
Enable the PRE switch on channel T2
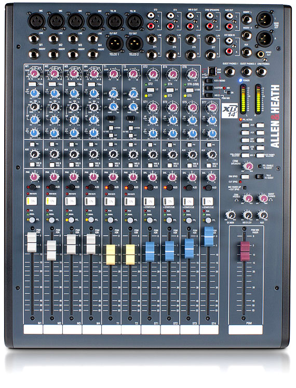tap(131, 145)
